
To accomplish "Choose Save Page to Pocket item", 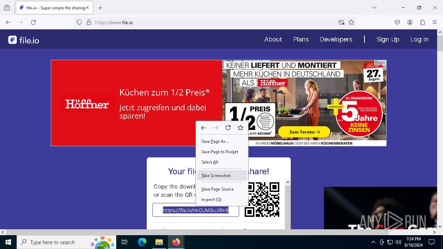I will pyautogui.click(x=222, y=152).
